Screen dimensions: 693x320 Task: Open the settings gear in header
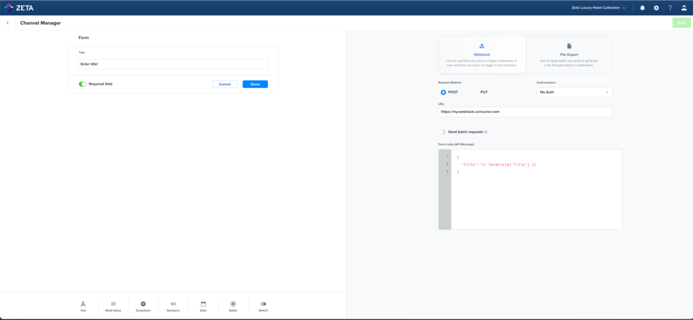[x=656, y=8]
